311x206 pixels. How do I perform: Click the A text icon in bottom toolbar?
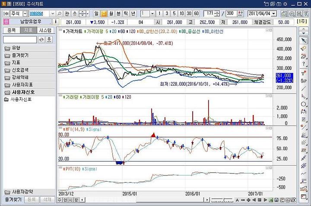click(237, 200)
